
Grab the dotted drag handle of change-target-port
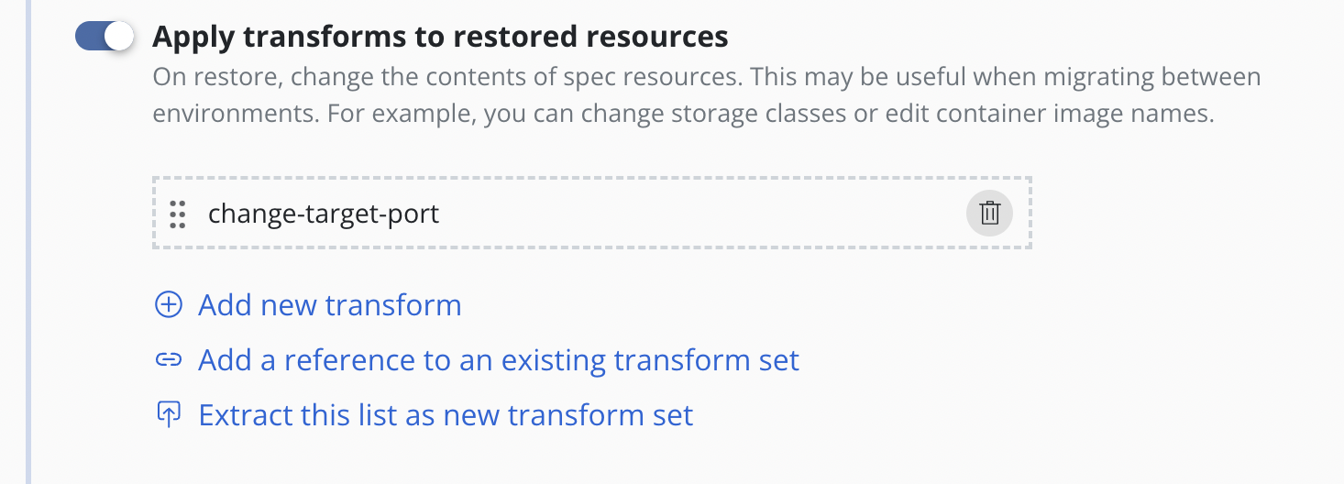[x=178, y=214]
